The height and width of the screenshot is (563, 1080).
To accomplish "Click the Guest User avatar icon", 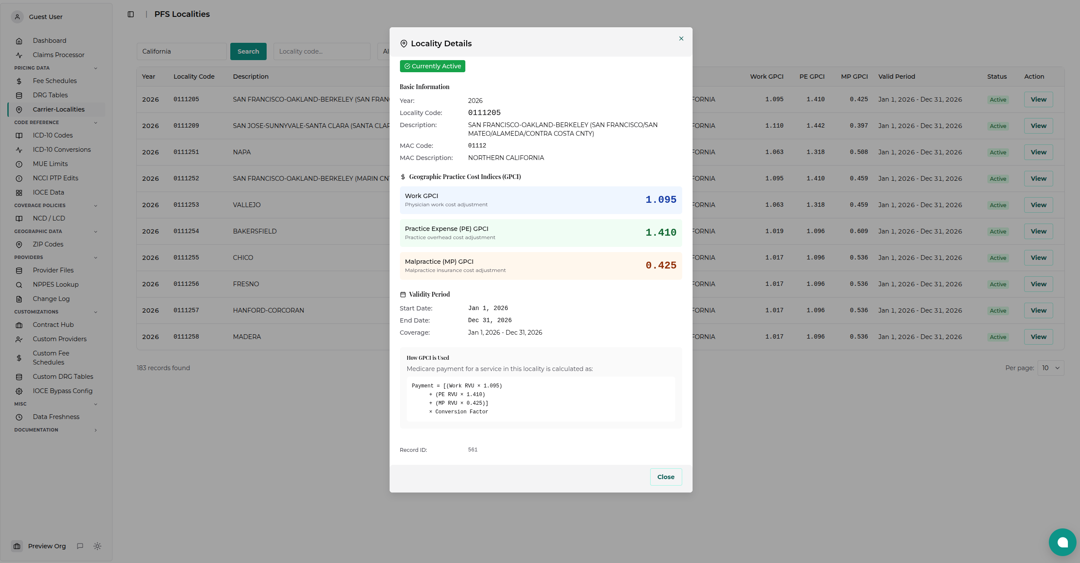I will point(17,17).
